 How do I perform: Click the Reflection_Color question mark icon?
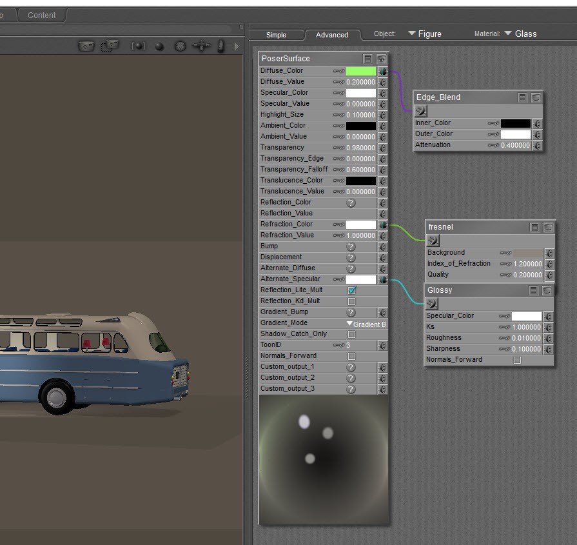pyautogui.click(x=351, y=203)
